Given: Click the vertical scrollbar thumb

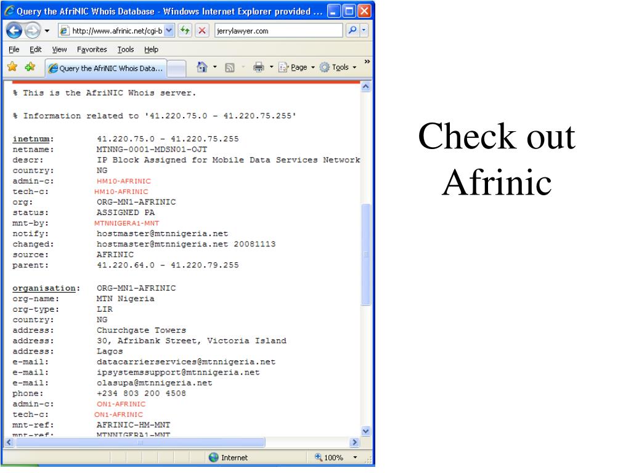Looking at the screenshot, I should pos(366,254).
